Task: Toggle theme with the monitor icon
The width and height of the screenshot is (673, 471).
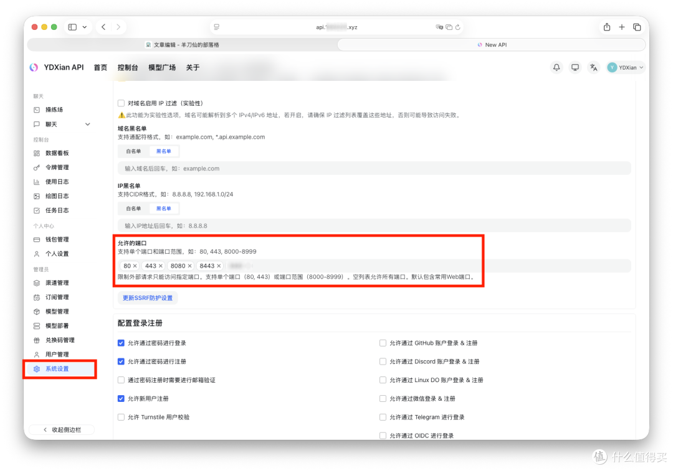Action: pos(575,67)
